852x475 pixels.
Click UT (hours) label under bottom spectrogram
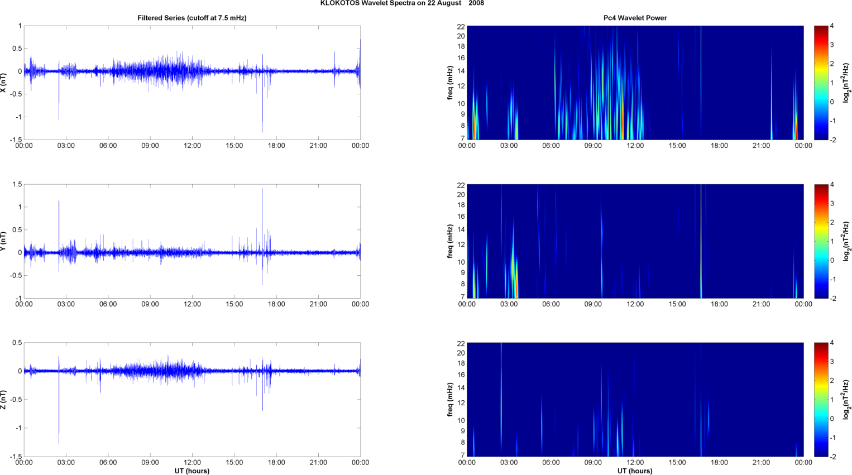tap(635, 471)
